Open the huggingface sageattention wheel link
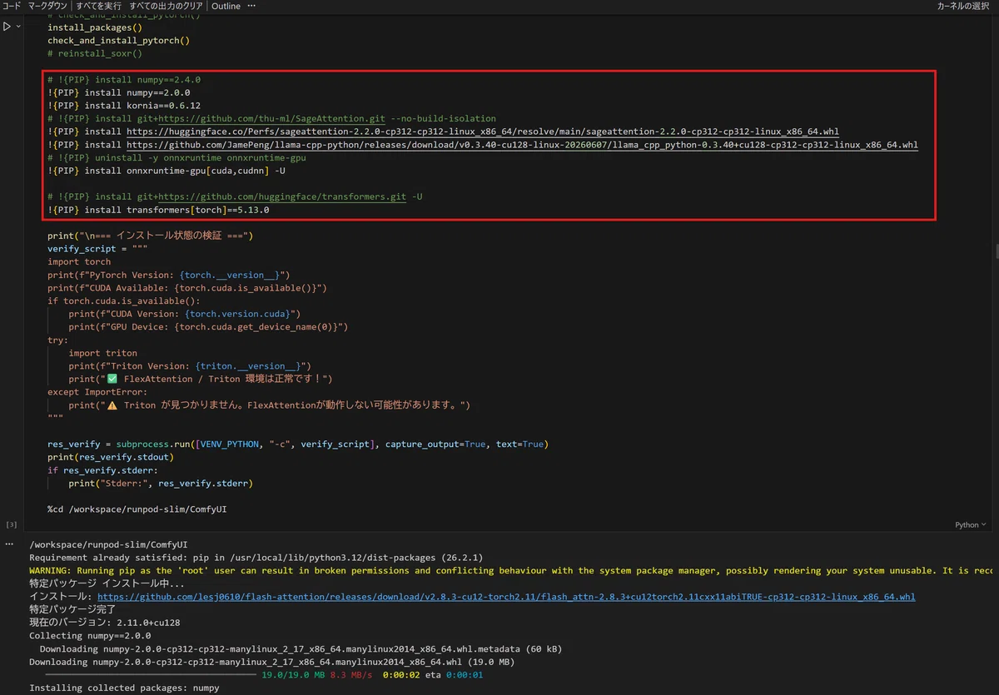 (x=483, y=132)
